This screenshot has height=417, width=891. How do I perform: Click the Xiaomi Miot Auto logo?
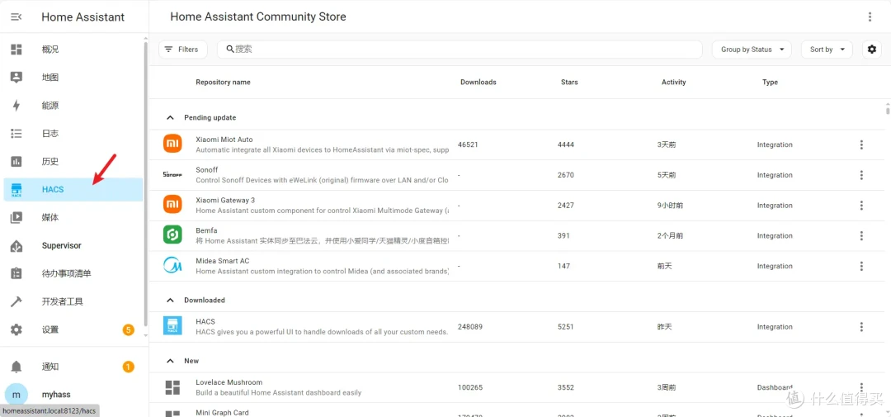point(172,145)
